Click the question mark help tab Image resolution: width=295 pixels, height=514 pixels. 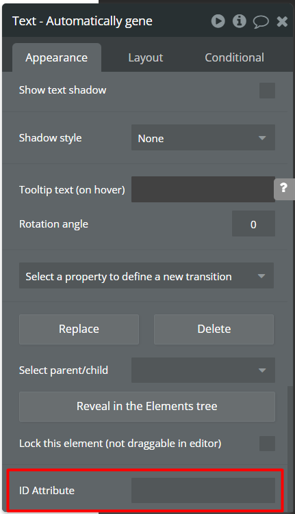[x=284, y=189]
